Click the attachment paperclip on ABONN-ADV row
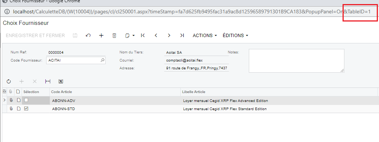 click(x=11, y=100)
